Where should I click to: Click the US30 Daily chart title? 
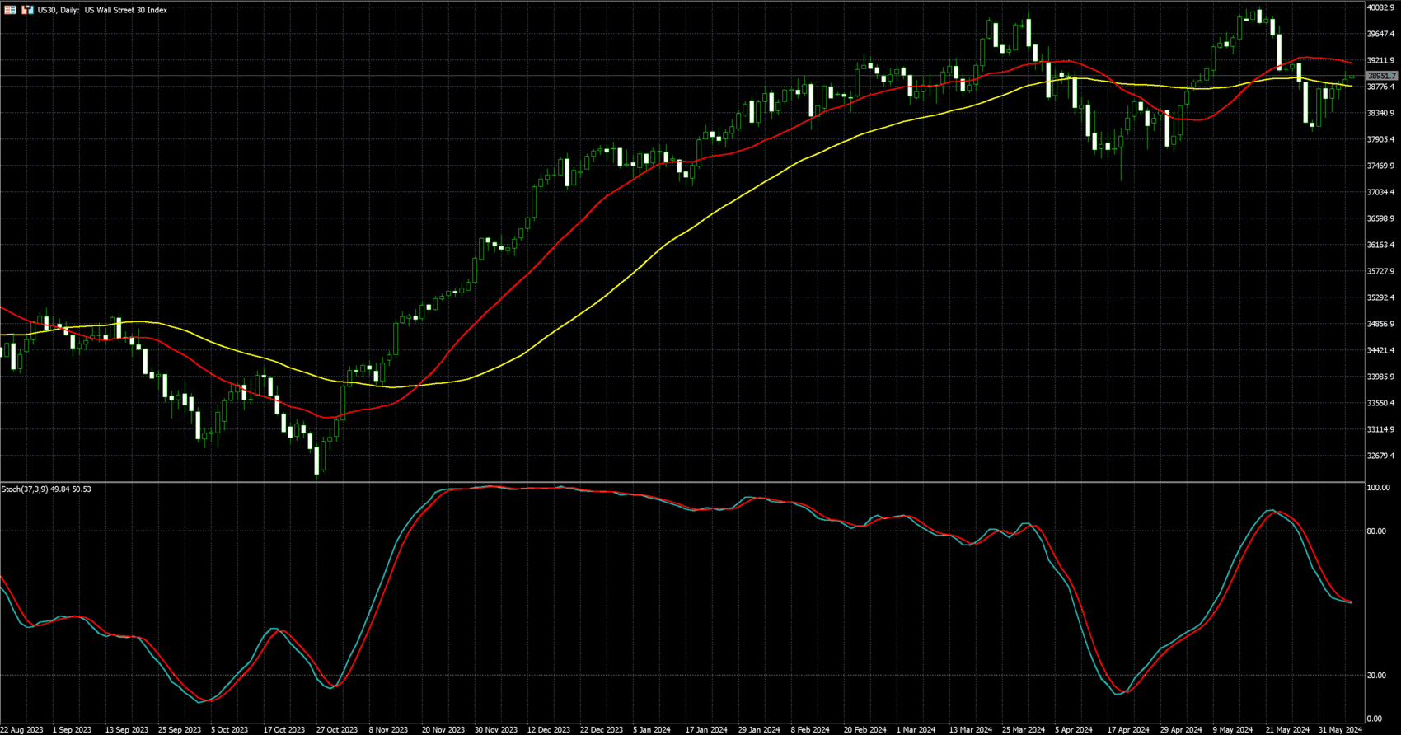click(x=102, y=10)
